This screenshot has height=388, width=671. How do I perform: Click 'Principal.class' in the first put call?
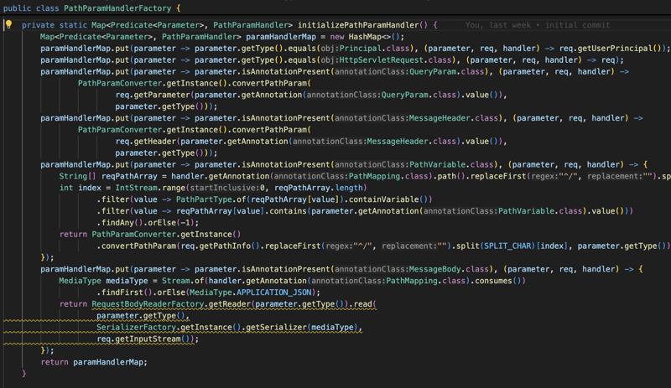tap(375, 49)
